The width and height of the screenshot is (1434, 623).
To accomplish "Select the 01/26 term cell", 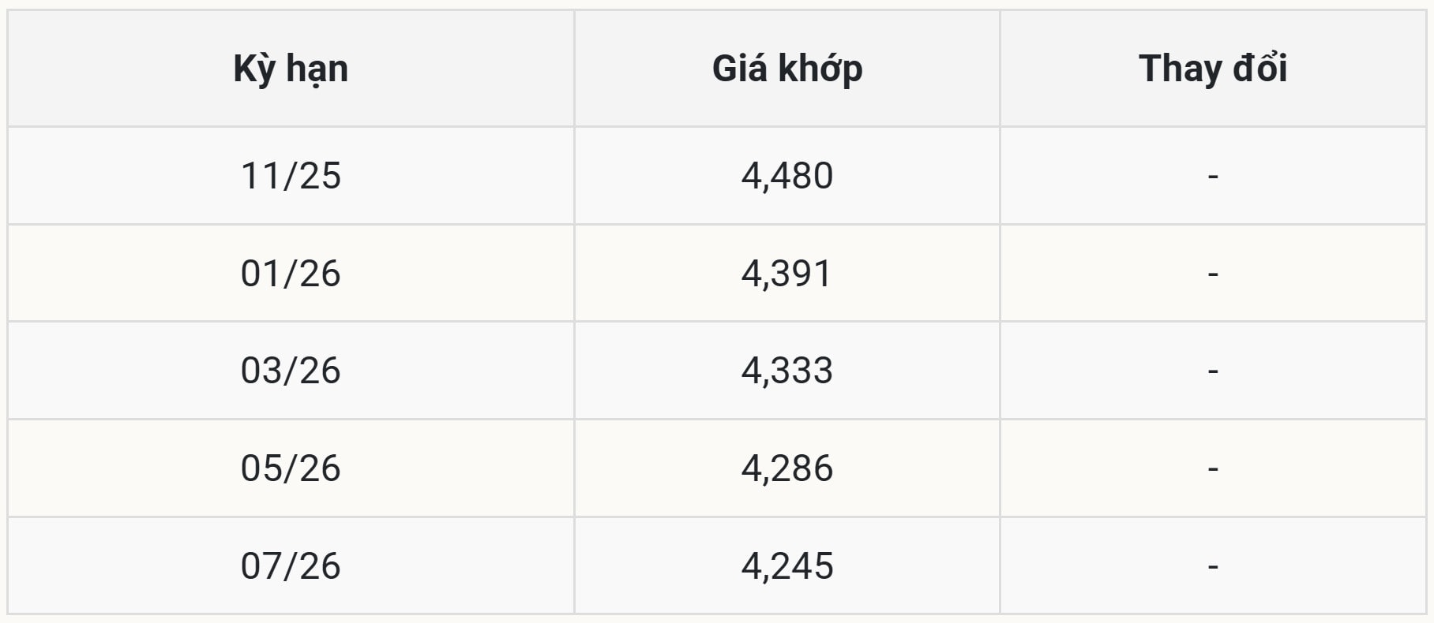I will coord(291,274).
